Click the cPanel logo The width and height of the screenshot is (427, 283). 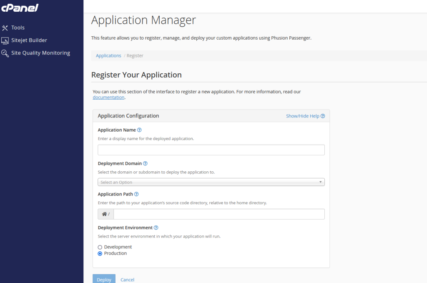point(20,8)
